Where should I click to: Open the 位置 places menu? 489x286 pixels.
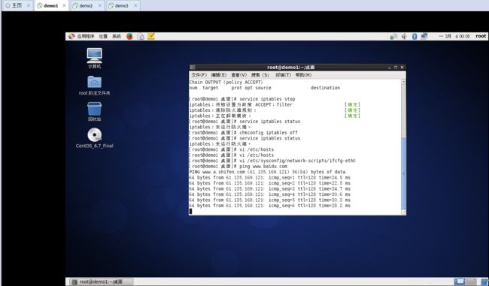103,37
